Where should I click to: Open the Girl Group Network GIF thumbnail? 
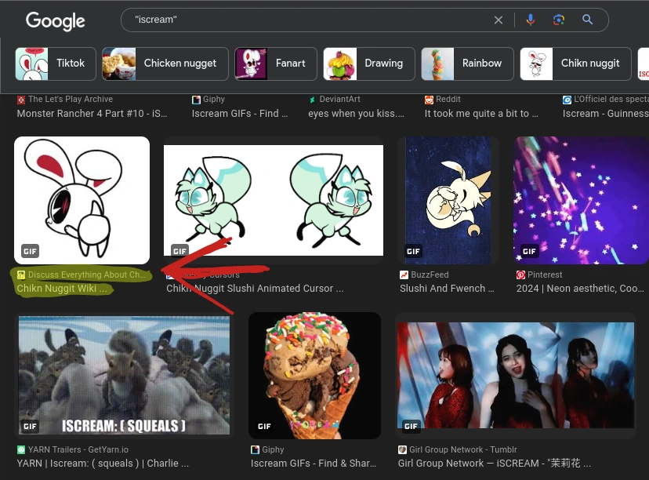(515, 375)
